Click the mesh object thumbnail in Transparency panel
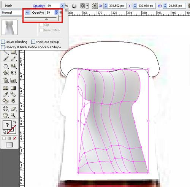 pyautogui.click(x=9, y=27)
